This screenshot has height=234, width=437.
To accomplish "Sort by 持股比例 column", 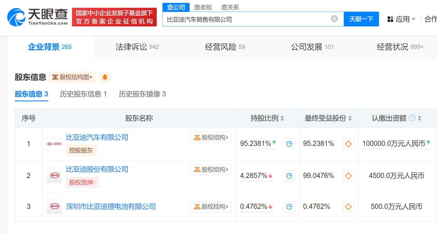I will (x=282, y=118).
